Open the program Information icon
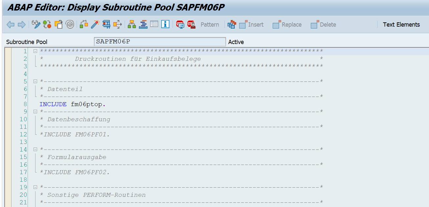The height and width of the screenshot is (207, 429). pyautogui.click(x=165, y=24)
